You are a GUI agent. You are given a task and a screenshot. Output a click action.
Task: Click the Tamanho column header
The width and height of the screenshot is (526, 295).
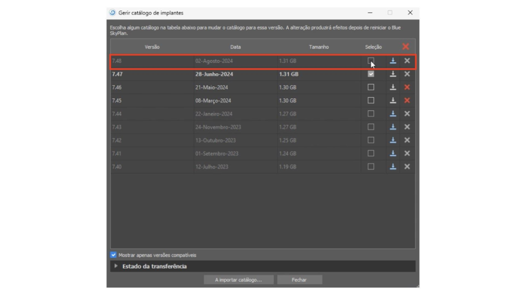(318, 47)
